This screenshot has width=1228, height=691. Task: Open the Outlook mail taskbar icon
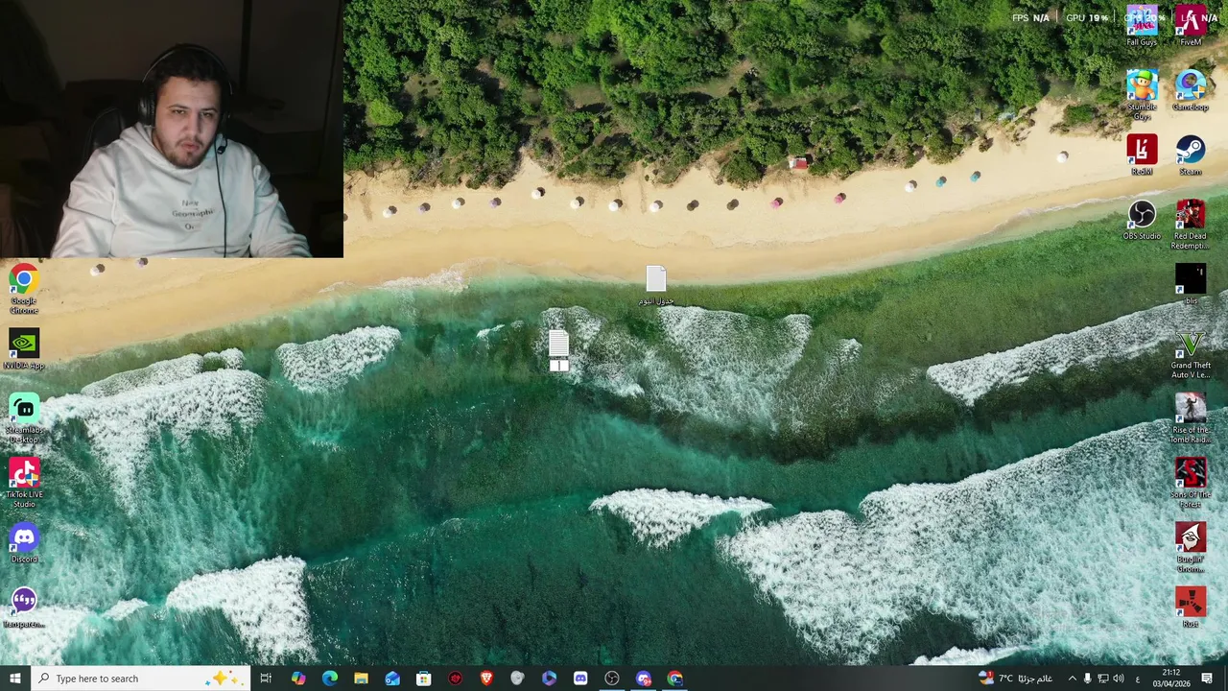coord(392,679)
